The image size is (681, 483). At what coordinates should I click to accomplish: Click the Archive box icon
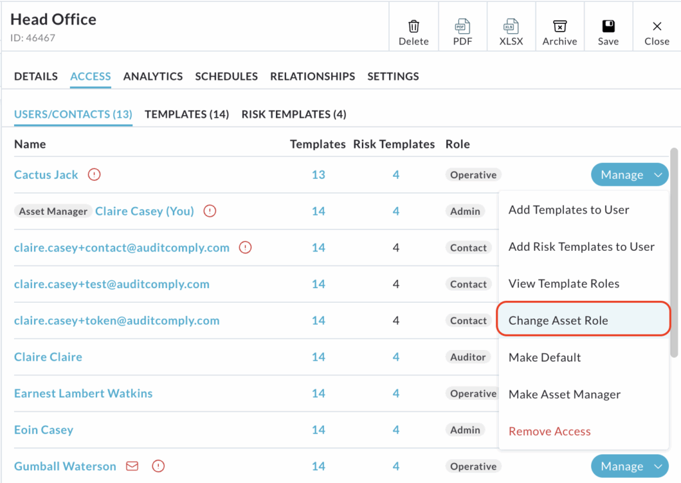559,27
